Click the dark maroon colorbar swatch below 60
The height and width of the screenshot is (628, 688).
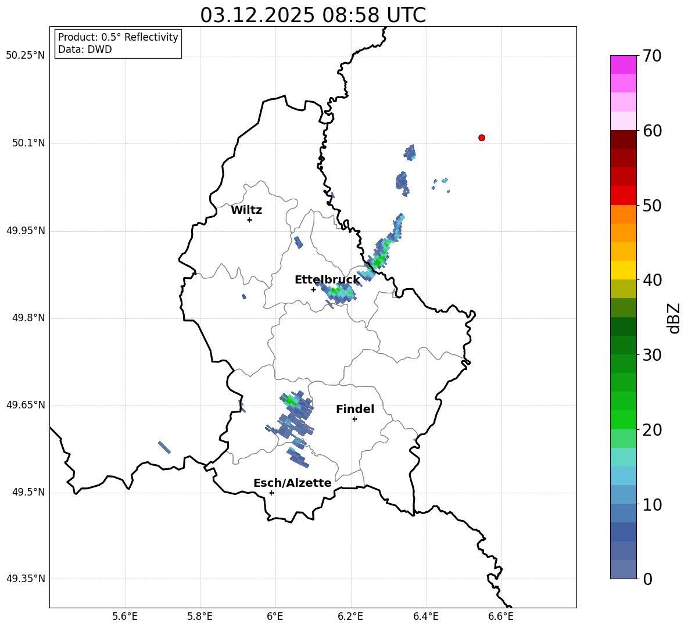click(623, 139)
